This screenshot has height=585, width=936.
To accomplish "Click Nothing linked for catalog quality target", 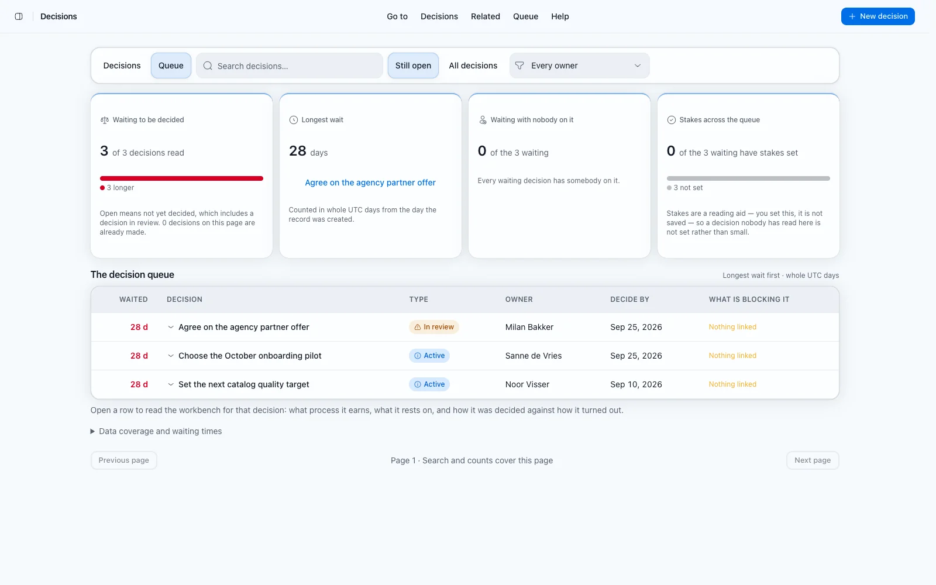I will [x=732, y=384].
